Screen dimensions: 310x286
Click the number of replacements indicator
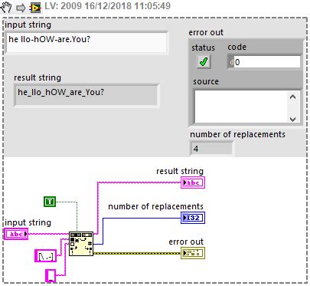click(211, 149)
